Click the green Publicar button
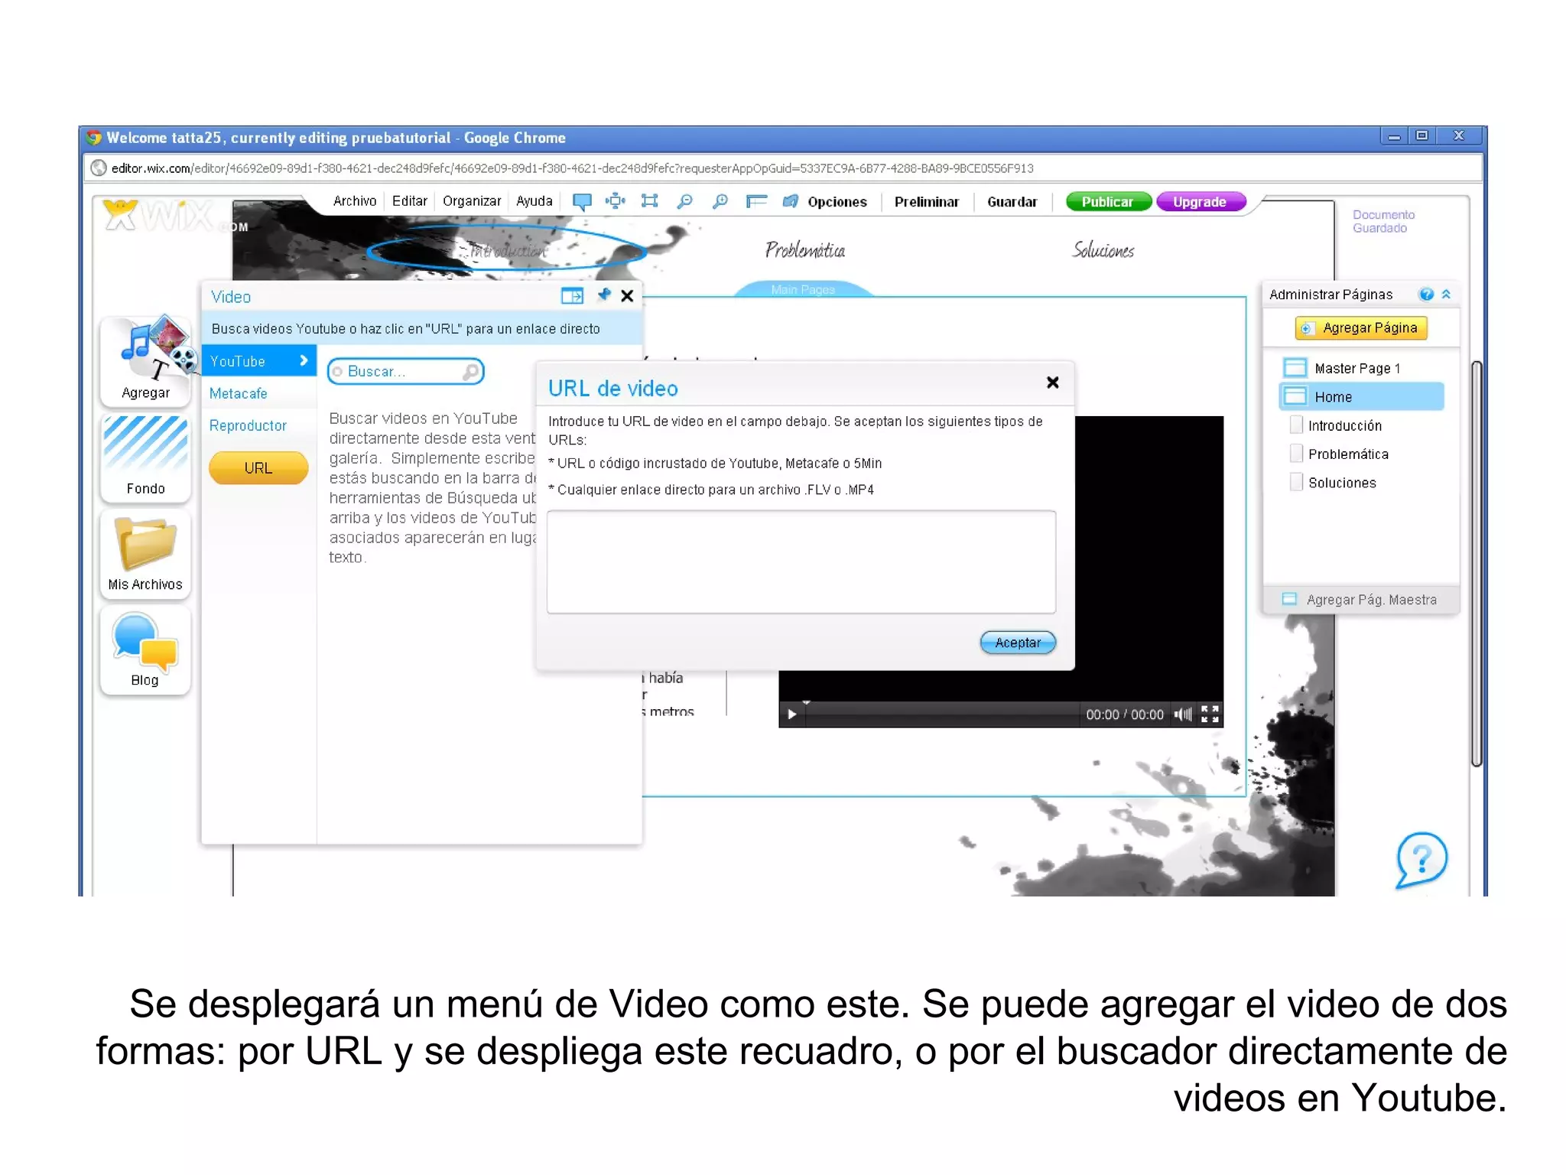 click(x=1108, y=202)
